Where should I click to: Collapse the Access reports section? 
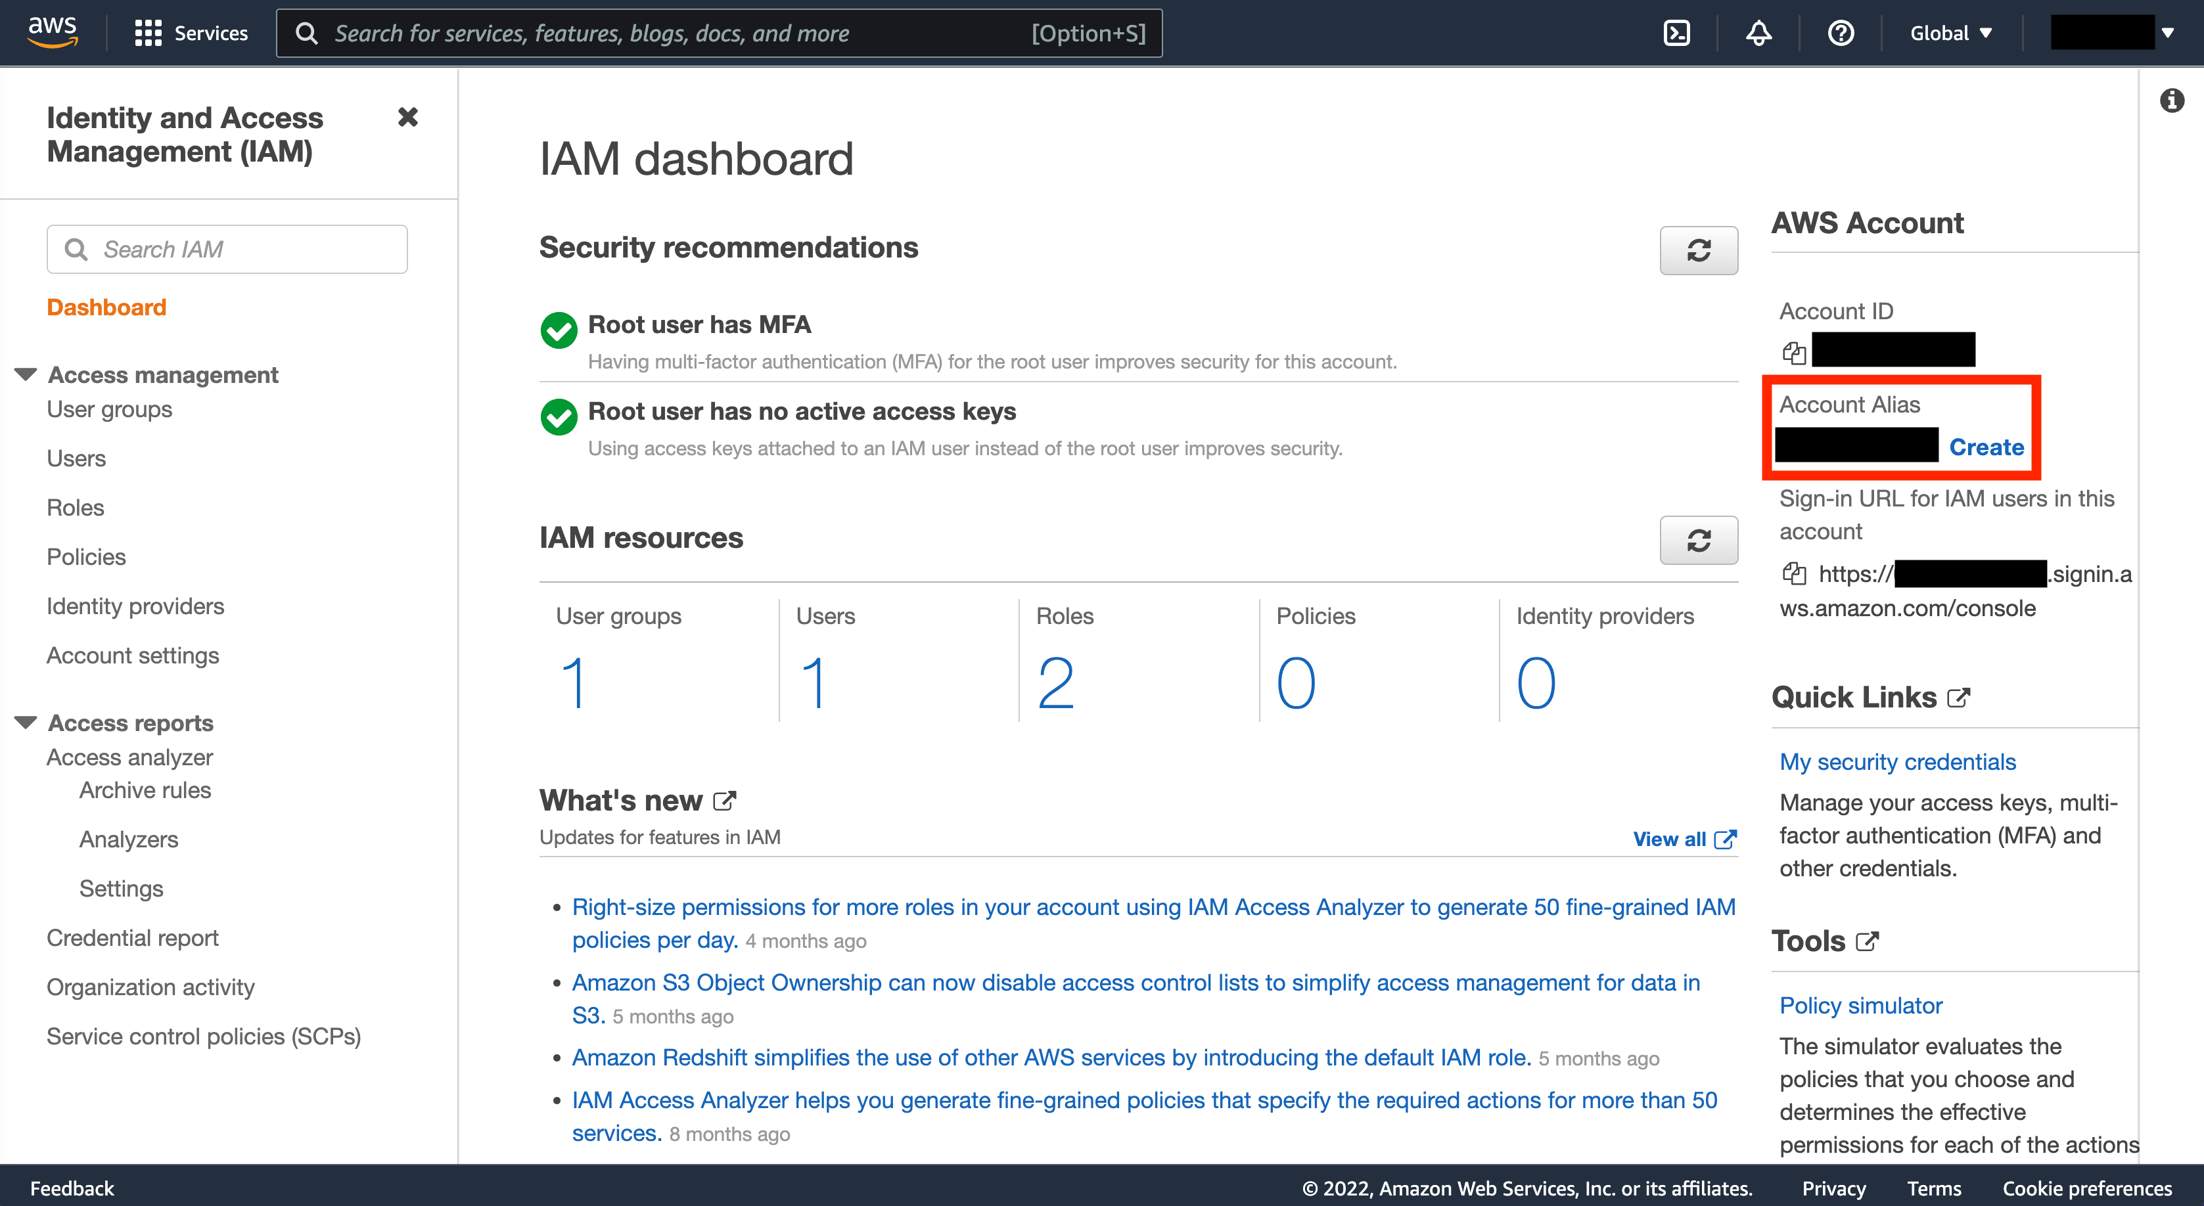tap(26, 723)
